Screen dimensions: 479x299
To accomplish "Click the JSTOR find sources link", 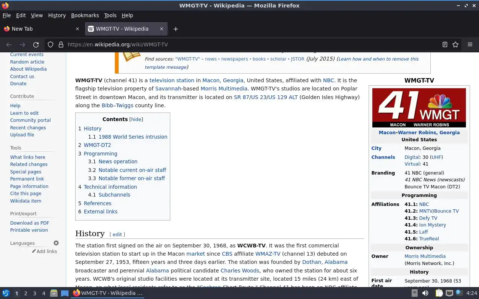I will 298,59.
